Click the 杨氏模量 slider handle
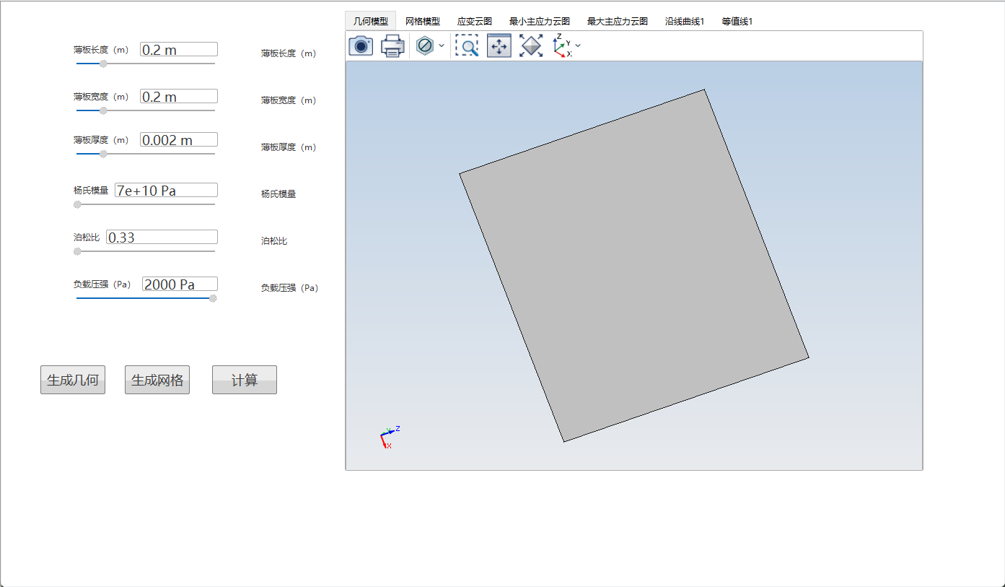Viewport: 1005px width, 587px height. (77, 204)
